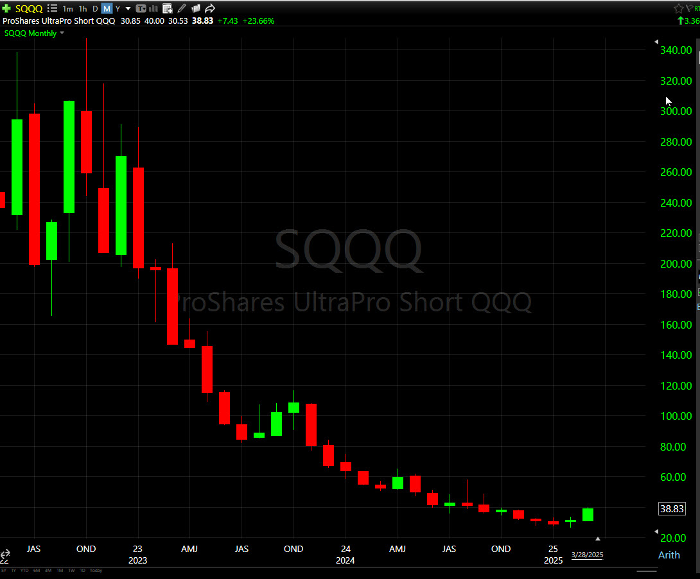Open timeframe dropdown arrow after Y
The image size is (700, 579).
[x=128, y=9]
